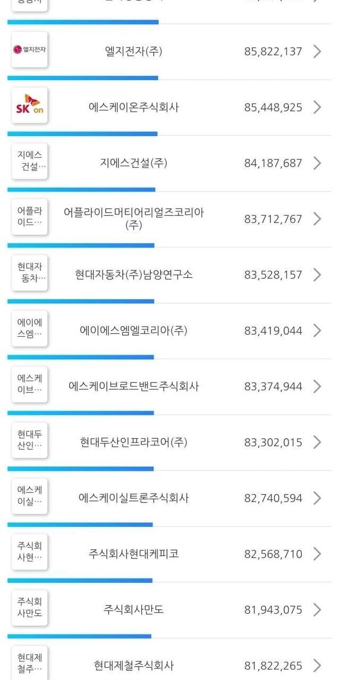The height and width of the screenshot is (680, 340).
Task: Select the 현대자동차 logo tile
Action: [x=30, y=273]
